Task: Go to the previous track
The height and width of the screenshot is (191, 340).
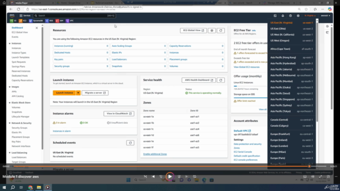Action: pyautogui.click(x=154, y=177)
